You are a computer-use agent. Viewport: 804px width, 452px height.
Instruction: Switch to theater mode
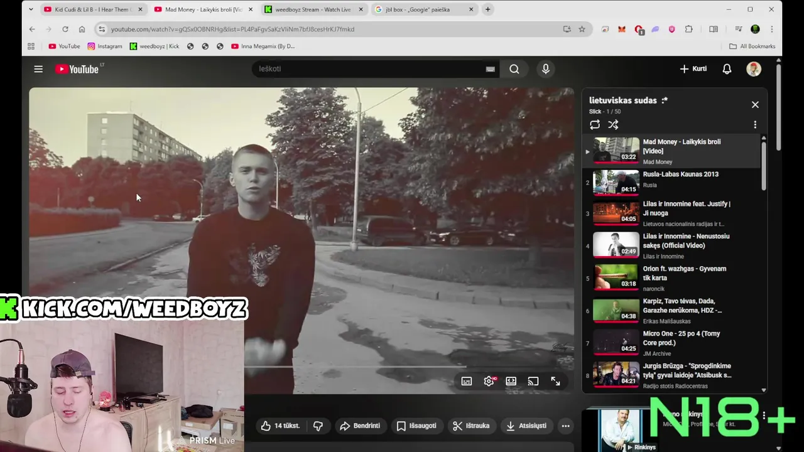tap(511, 381)
